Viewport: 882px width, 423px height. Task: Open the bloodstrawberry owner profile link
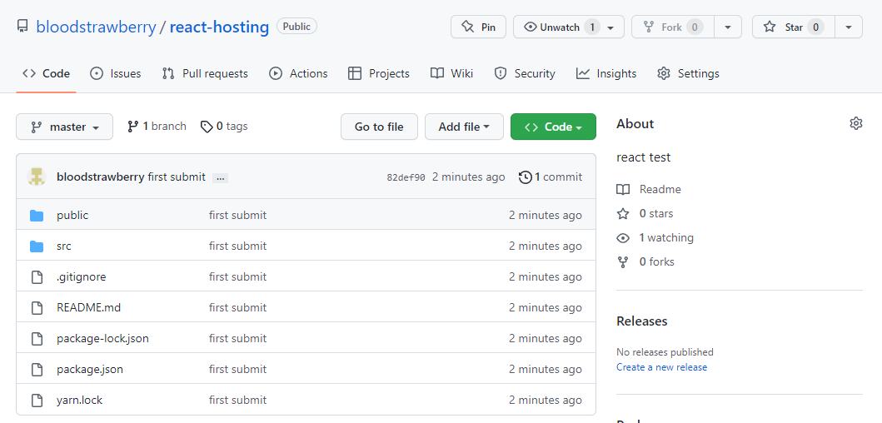96,27
